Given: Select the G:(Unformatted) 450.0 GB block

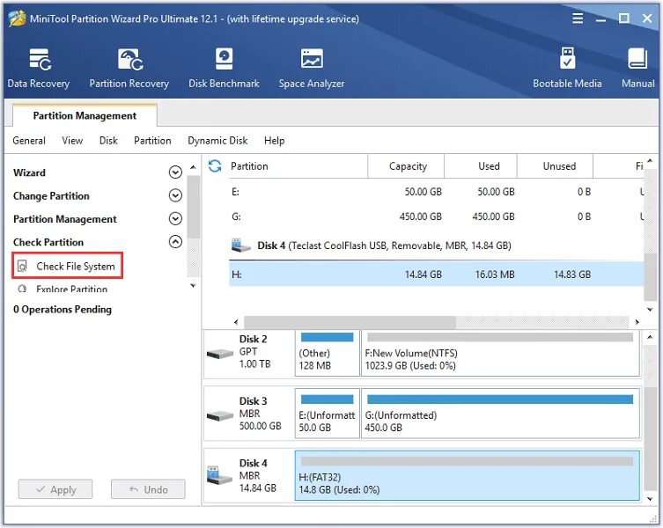Looking at the screenshot, I should tap(501, 415).
